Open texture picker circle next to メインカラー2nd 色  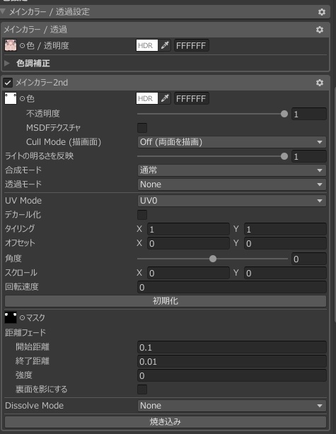pyautogui.click(x=22, y=98)
